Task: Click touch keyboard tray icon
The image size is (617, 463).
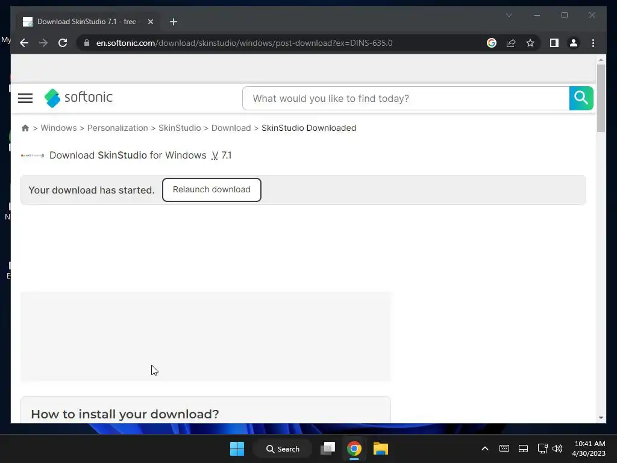Action: point(504,449)
